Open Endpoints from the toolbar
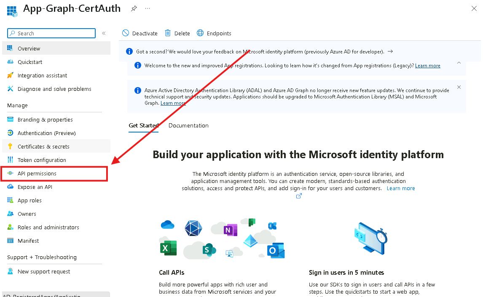483x297 pixels. [214, 33]
